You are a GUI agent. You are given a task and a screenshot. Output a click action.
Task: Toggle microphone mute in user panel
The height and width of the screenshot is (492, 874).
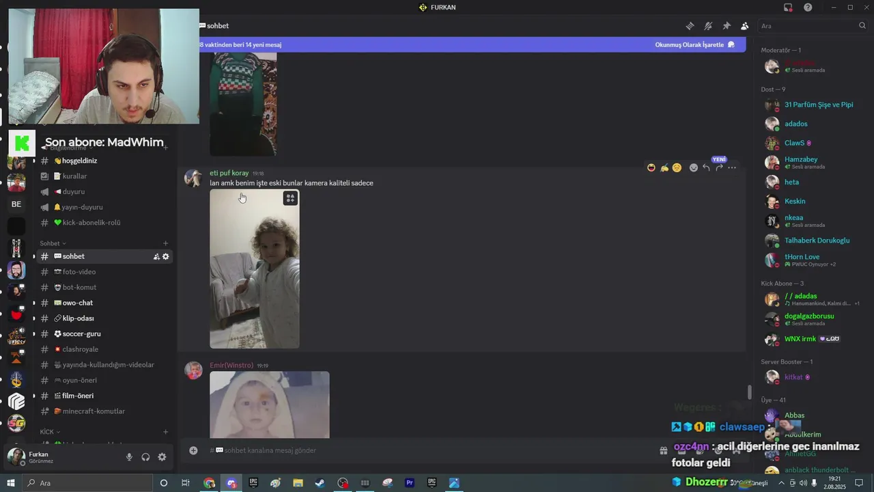click(x=129, y=457)
